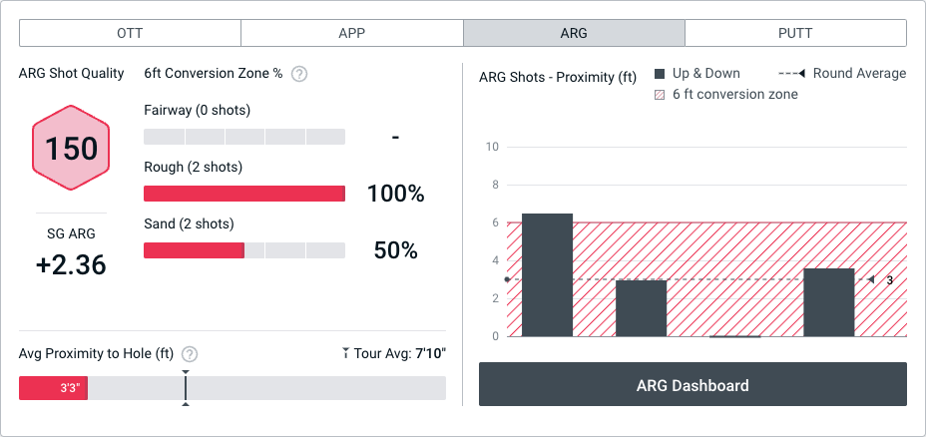Screen dimensions: 926x437
Task: Click the second proximity chart bar
Action: pyautogui.click(x=641, y=308)
